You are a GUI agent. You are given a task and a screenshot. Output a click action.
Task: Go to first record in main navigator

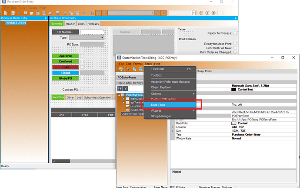[99, 13]
